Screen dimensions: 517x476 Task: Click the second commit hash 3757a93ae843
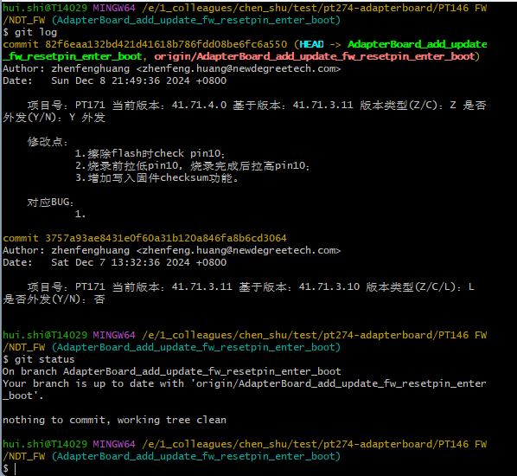[x=166, y=238]
